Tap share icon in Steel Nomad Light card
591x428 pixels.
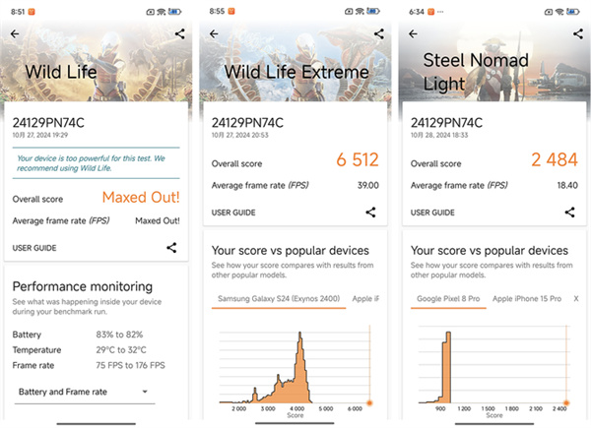[x=569, y=212]
